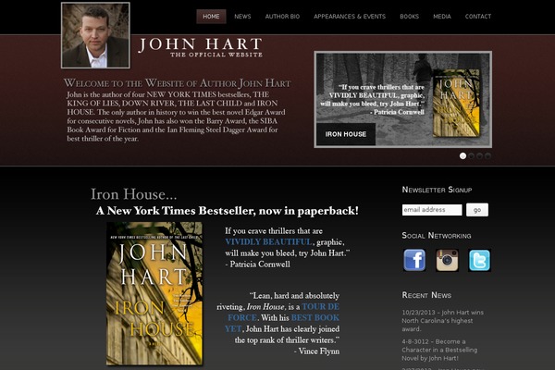Open the Contact menu item
The width and height of the screenshot is (555, 370).
pyautogui.click(x=478, y=17)
